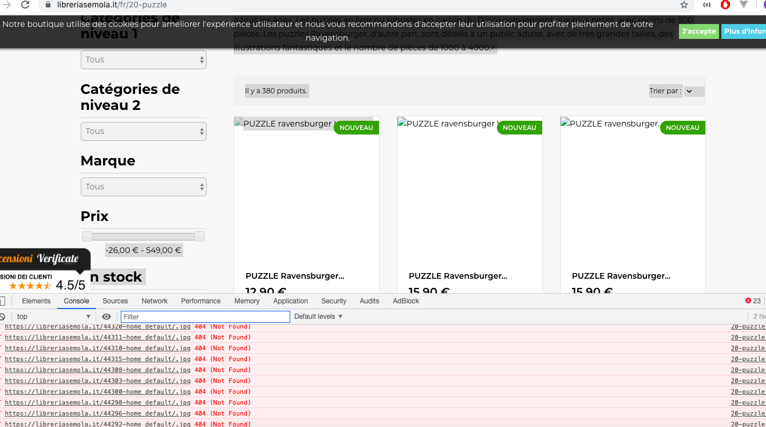This screenshot has height=427, width=766.
Task: Click the 20-puzzle source link for error 44320
Action: tap(748, 327)
